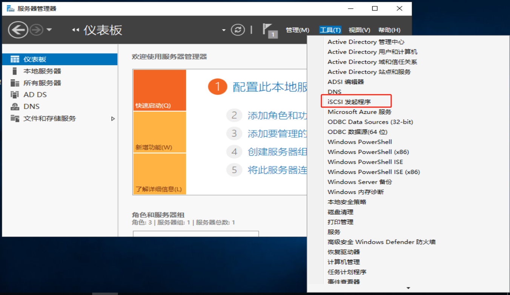This screenshot has height=295, width=510.
Task: Click the 添加要管理的 servers link
Action: (277, 134)
